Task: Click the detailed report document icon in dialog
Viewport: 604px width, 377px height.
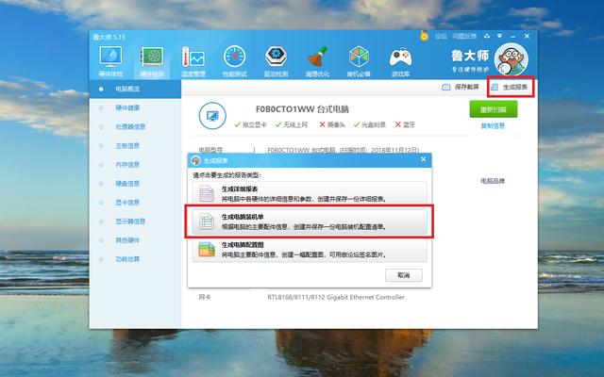Action: [207, 193]
